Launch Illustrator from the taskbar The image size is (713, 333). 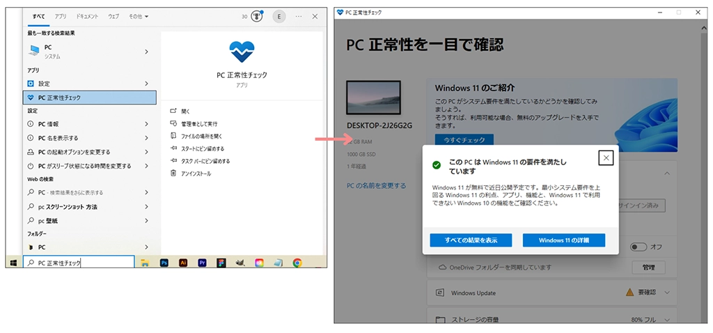(x=184, y=263)
